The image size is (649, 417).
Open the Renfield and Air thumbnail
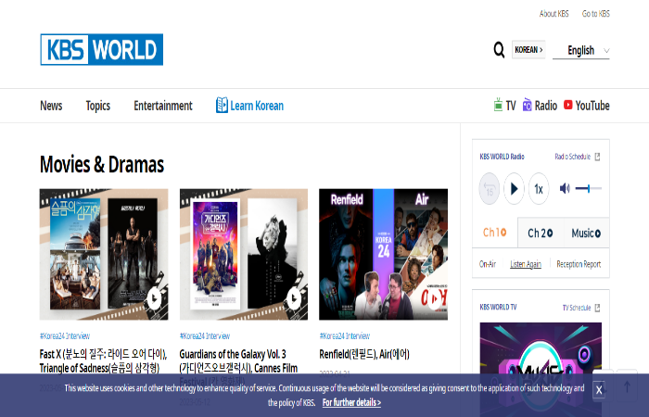383,254
